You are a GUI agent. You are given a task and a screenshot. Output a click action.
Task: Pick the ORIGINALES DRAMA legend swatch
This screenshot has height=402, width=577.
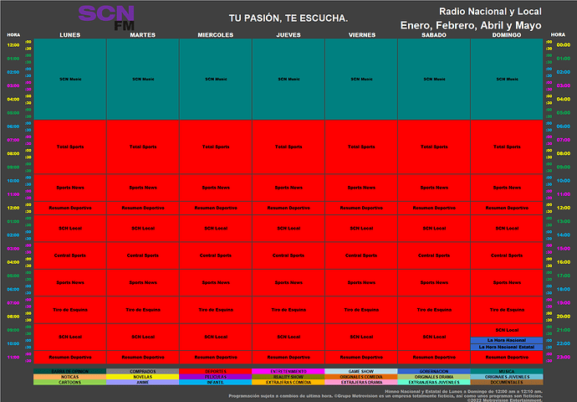click(434, 377)
